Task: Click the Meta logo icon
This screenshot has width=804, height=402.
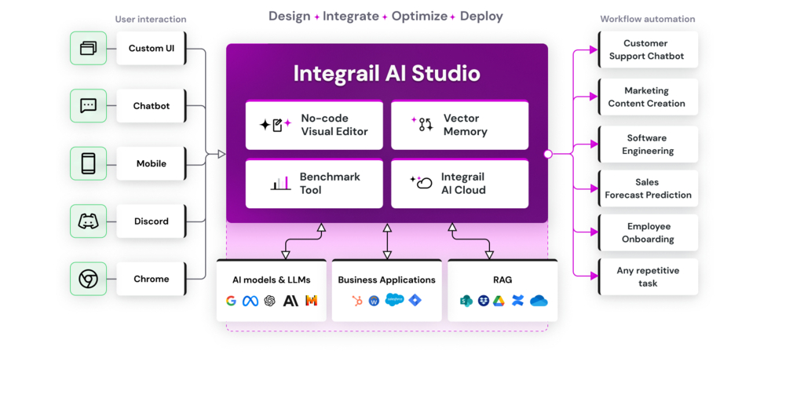Action: coord(250,301)
